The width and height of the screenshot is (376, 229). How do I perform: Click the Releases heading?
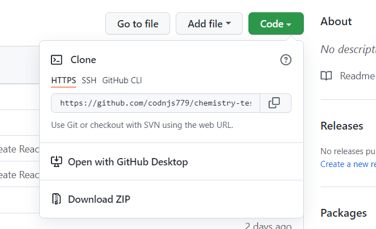pyautogui.click(x=342, y=126)
